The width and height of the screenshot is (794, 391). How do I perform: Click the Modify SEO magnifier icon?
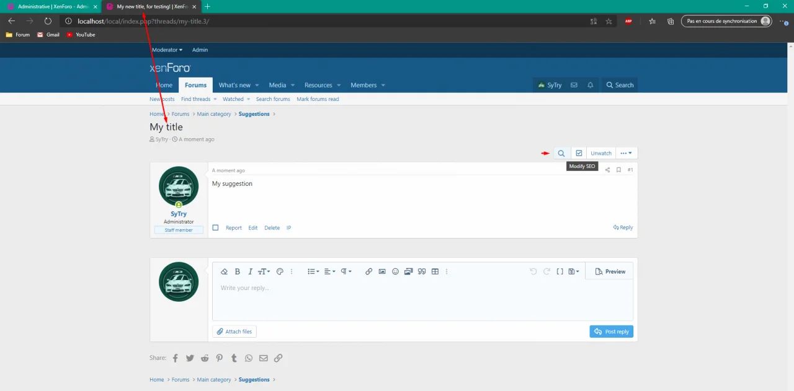[561, 153]
